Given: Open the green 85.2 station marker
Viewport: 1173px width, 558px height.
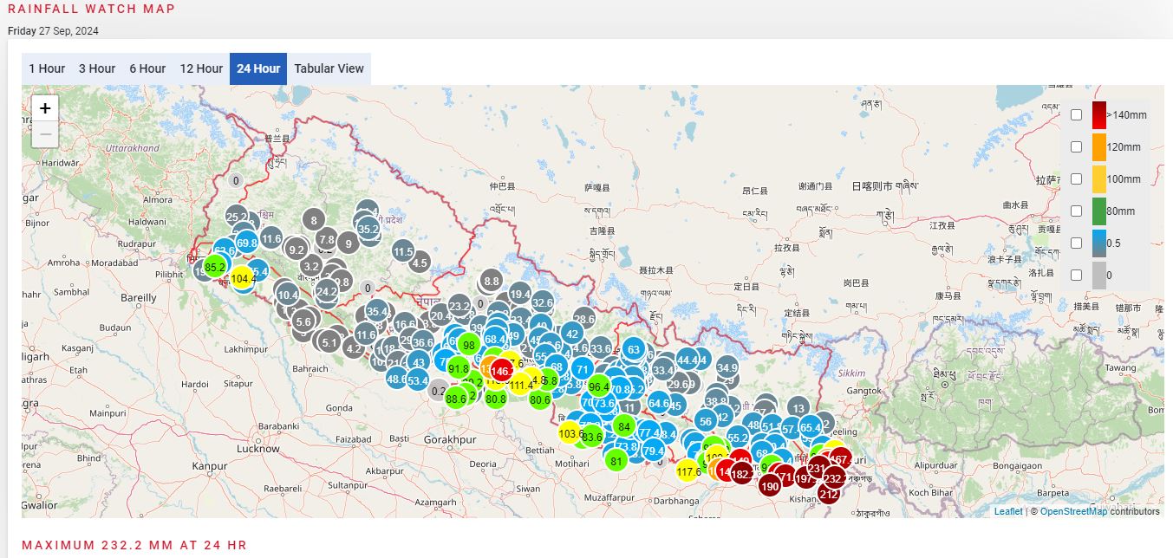Looking at the screenshot, I should click(x=215, y=267).
